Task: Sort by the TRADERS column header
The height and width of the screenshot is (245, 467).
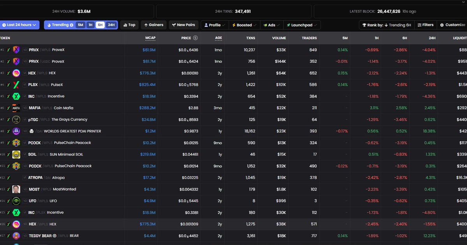Action: pos(309,38)
